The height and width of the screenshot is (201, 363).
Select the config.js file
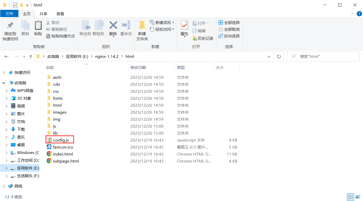(61, 140)
